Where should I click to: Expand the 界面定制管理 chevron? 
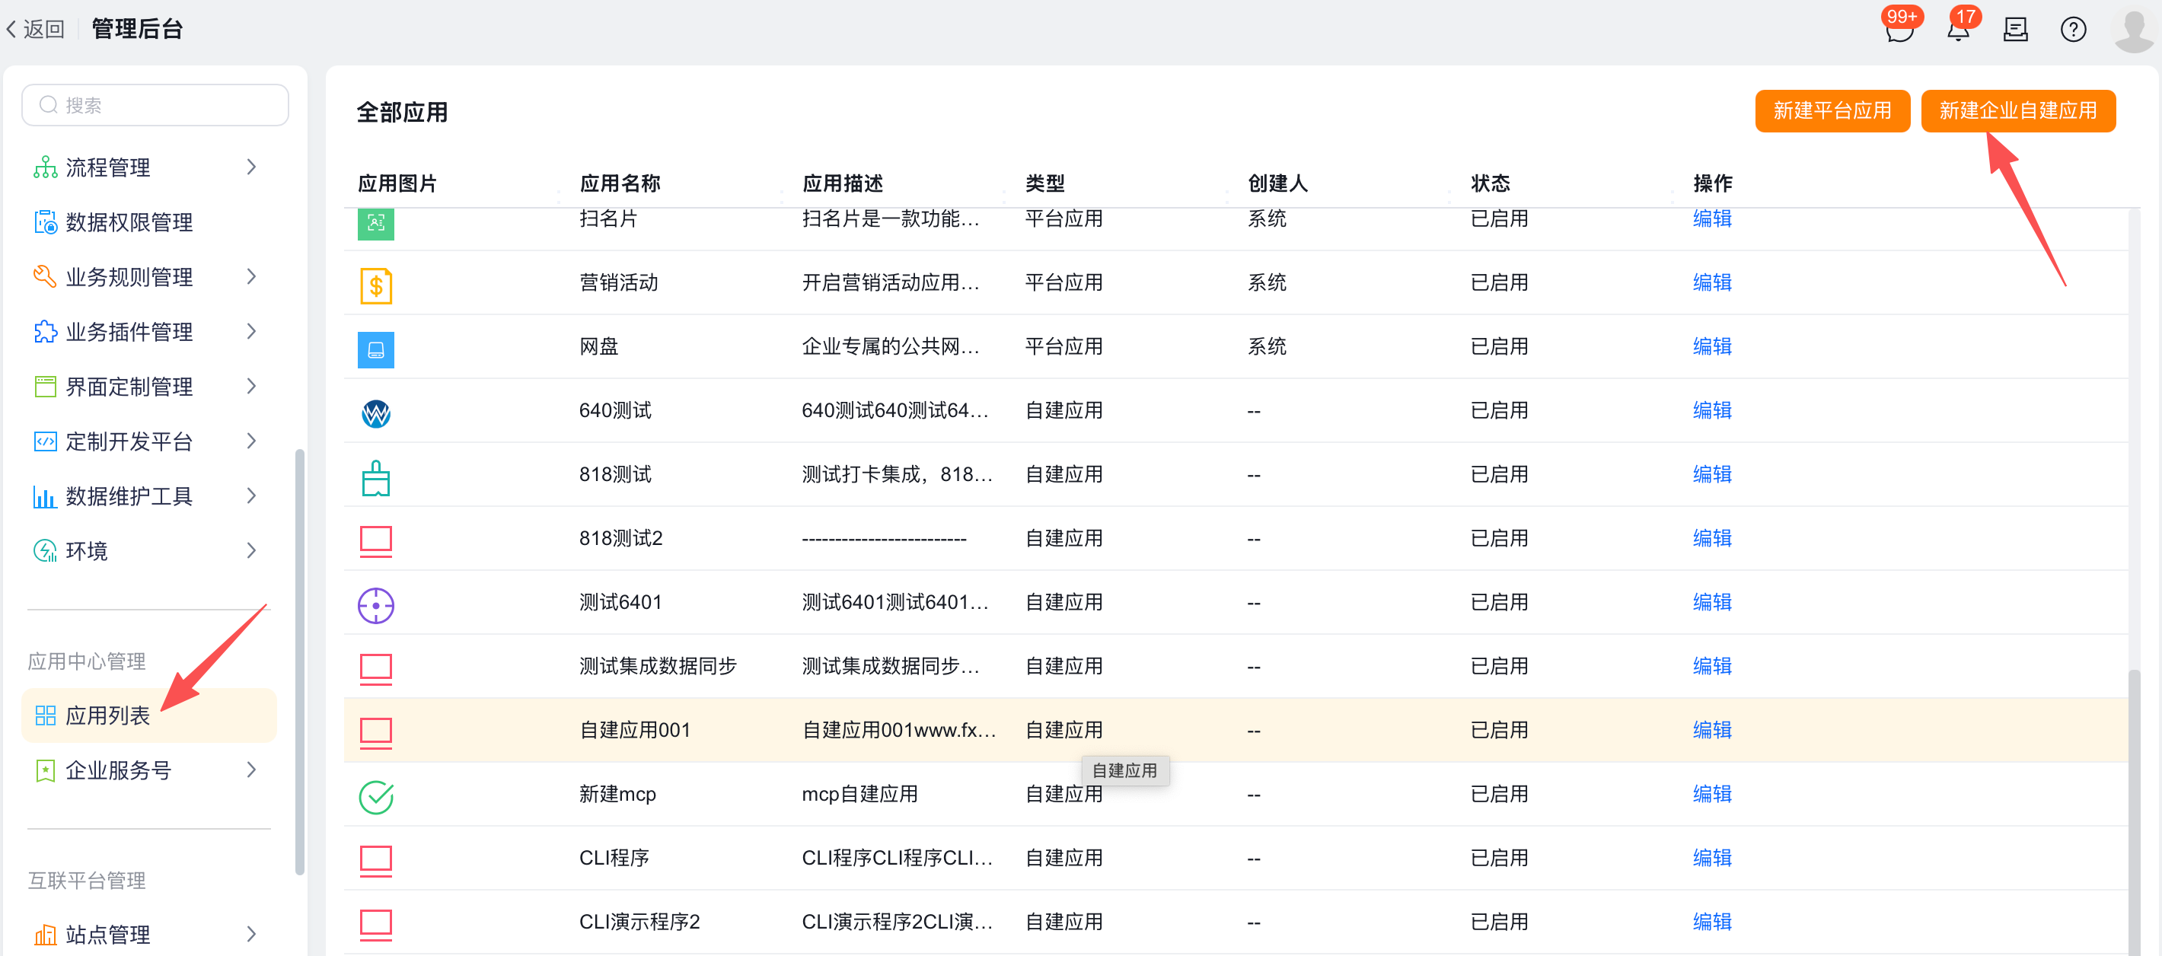click(x=251, y=386)
